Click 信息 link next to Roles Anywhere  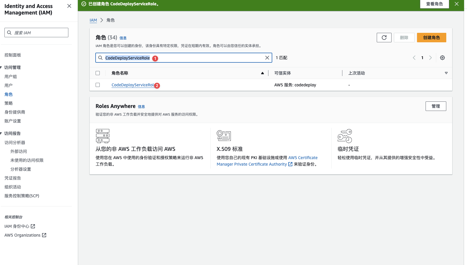[x=141, y=106]
